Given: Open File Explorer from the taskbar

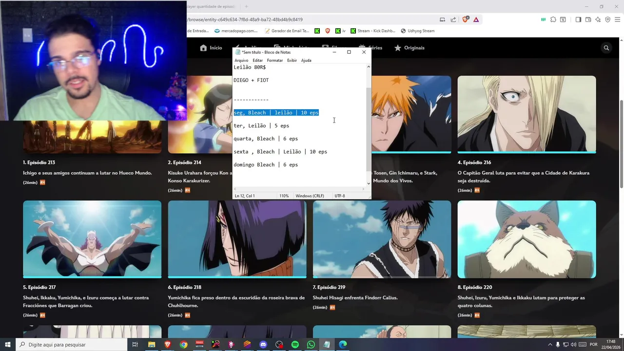Looking at the screenshot, I should [x=152, y=345].
